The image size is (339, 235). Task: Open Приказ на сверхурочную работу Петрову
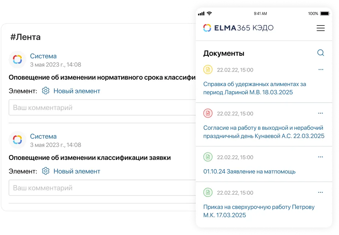pyautogui.click(x=258, y=211)
